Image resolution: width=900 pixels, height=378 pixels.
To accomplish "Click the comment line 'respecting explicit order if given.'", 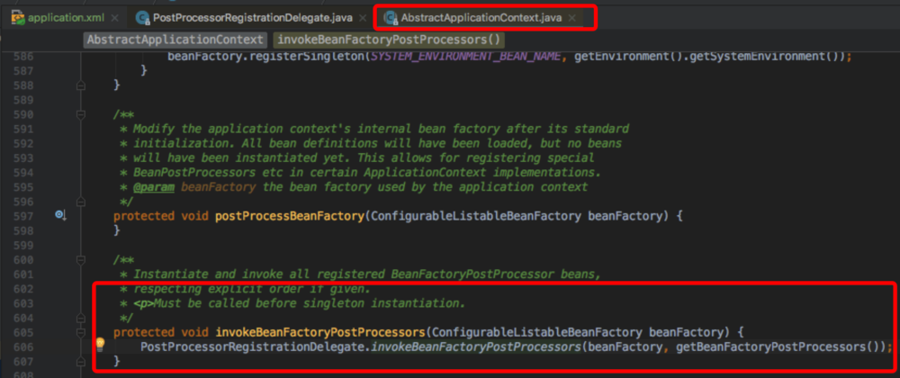I will click(253, 289).
